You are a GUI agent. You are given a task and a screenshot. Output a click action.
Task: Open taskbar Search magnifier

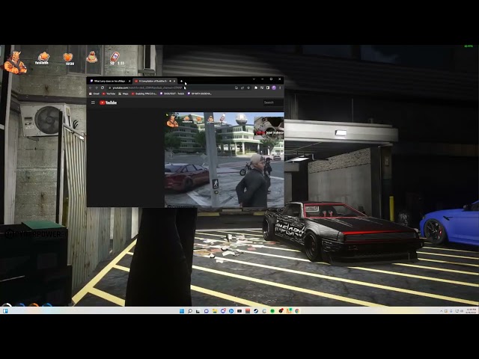pos(190,311)
